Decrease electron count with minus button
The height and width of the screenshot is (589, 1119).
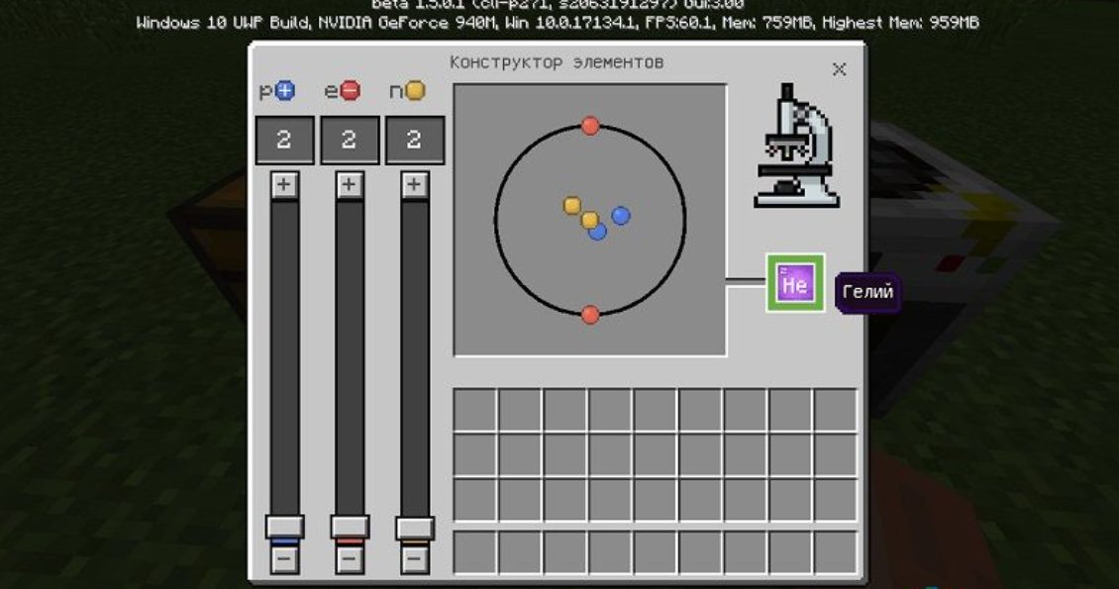[350, 559]
